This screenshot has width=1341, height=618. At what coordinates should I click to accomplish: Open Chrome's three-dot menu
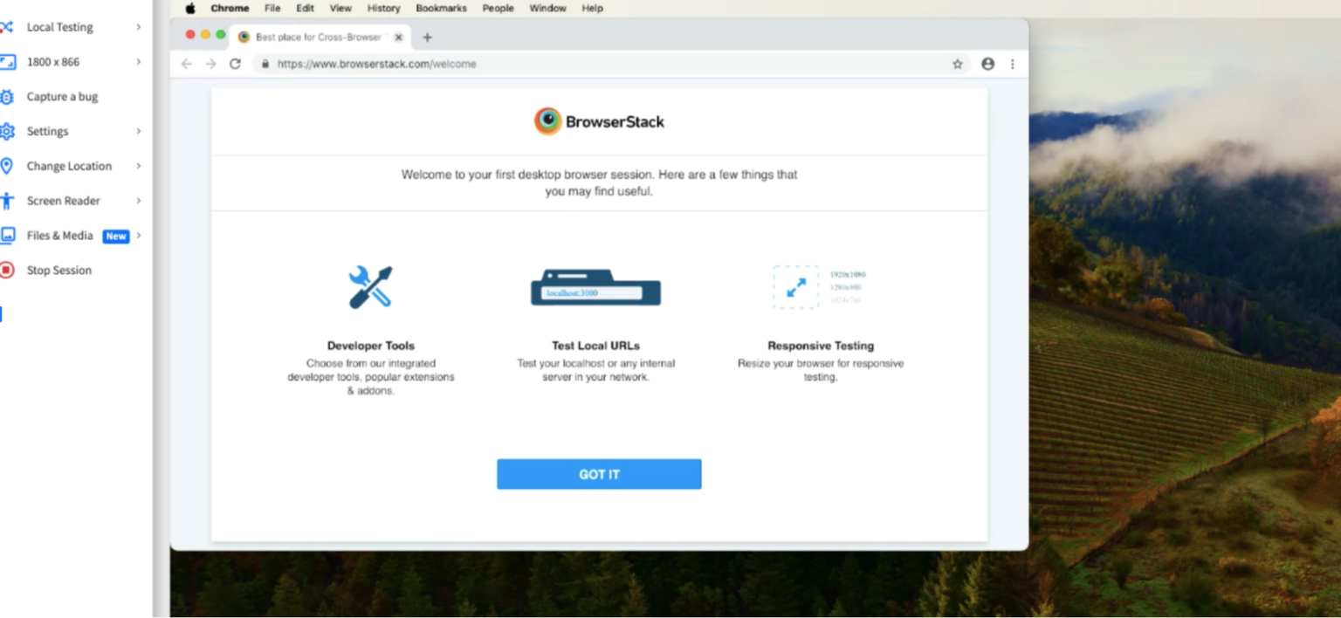[x=1013, y=64]
